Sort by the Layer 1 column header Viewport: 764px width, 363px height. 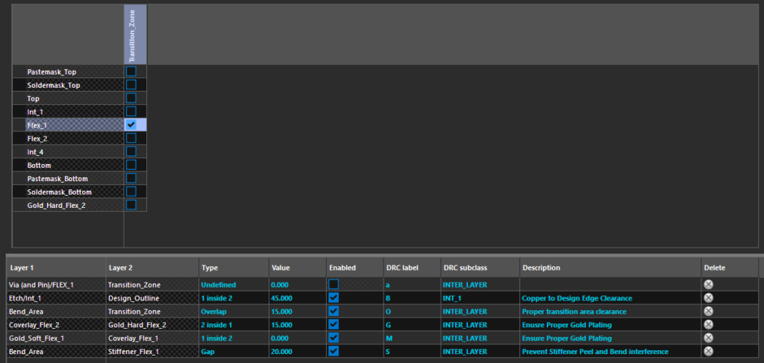(x=56, y=268)
